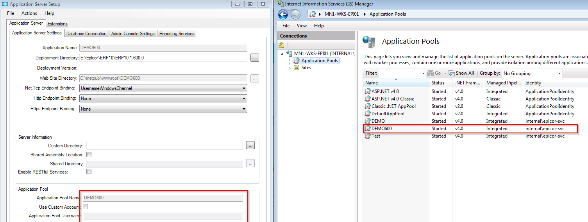This screenshot has width=588, height=222.
Task: Switch to the Extensions tab
Action: (57, 24)
